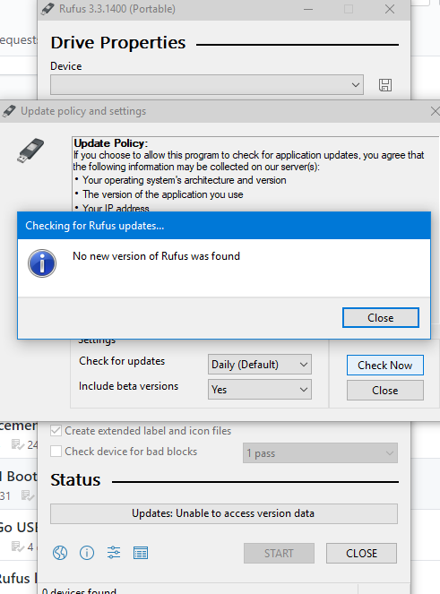Click the Update Policy text box
Image resolution: width=440 pixels, height=594 pixels.
coord(255,175)
